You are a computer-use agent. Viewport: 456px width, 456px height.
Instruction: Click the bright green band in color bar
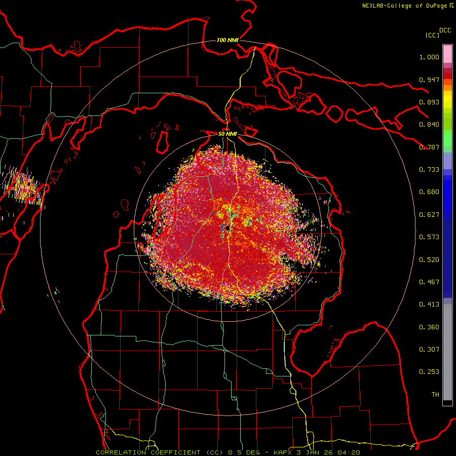[447, 138]
